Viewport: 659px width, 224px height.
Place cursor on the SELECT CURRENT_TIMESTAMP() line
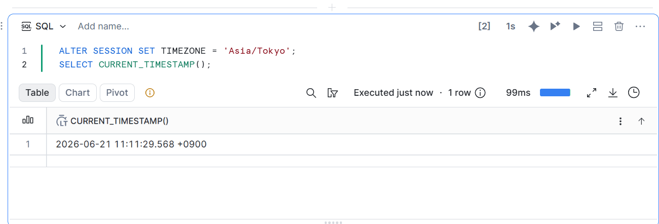coord(135,64)
